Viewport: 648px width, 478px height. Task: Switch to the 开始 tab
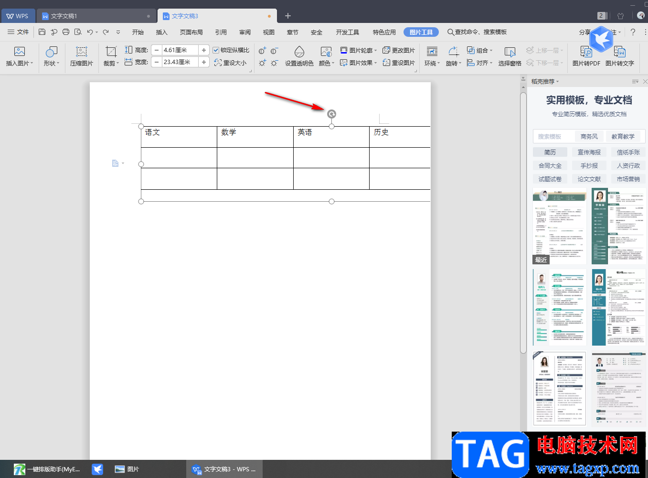coord(138,32)
